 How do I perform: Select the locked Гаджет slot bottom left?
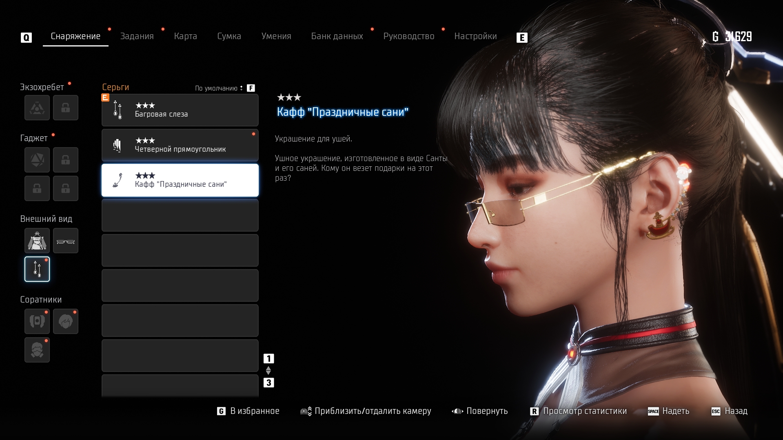click(37, 188)
